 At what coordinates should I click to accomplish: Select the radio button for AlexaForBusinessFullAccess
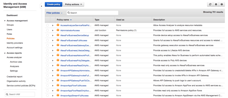point(47,40)
